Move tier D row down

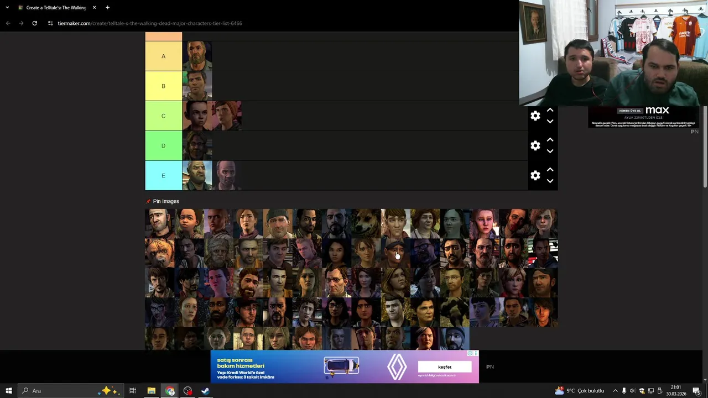550,151
